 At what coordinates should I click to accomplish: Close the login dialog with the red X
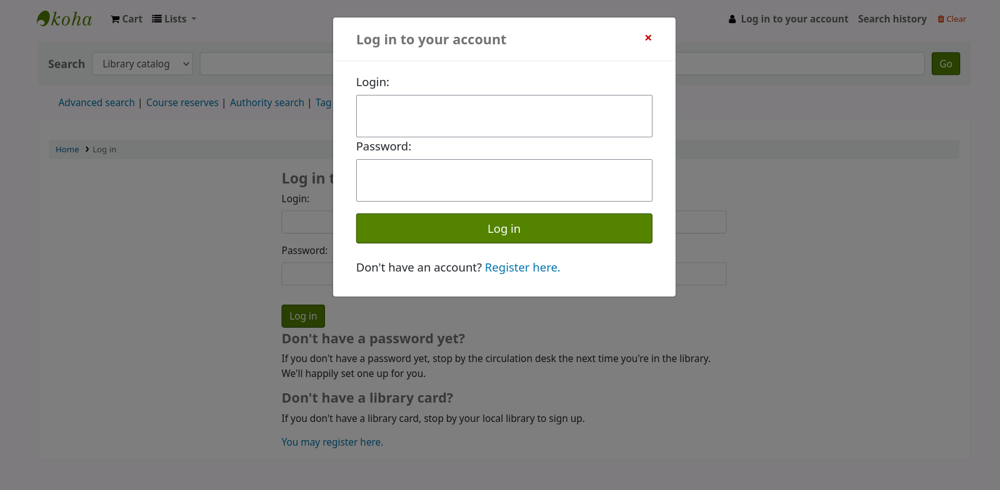(x=648, y=38)
